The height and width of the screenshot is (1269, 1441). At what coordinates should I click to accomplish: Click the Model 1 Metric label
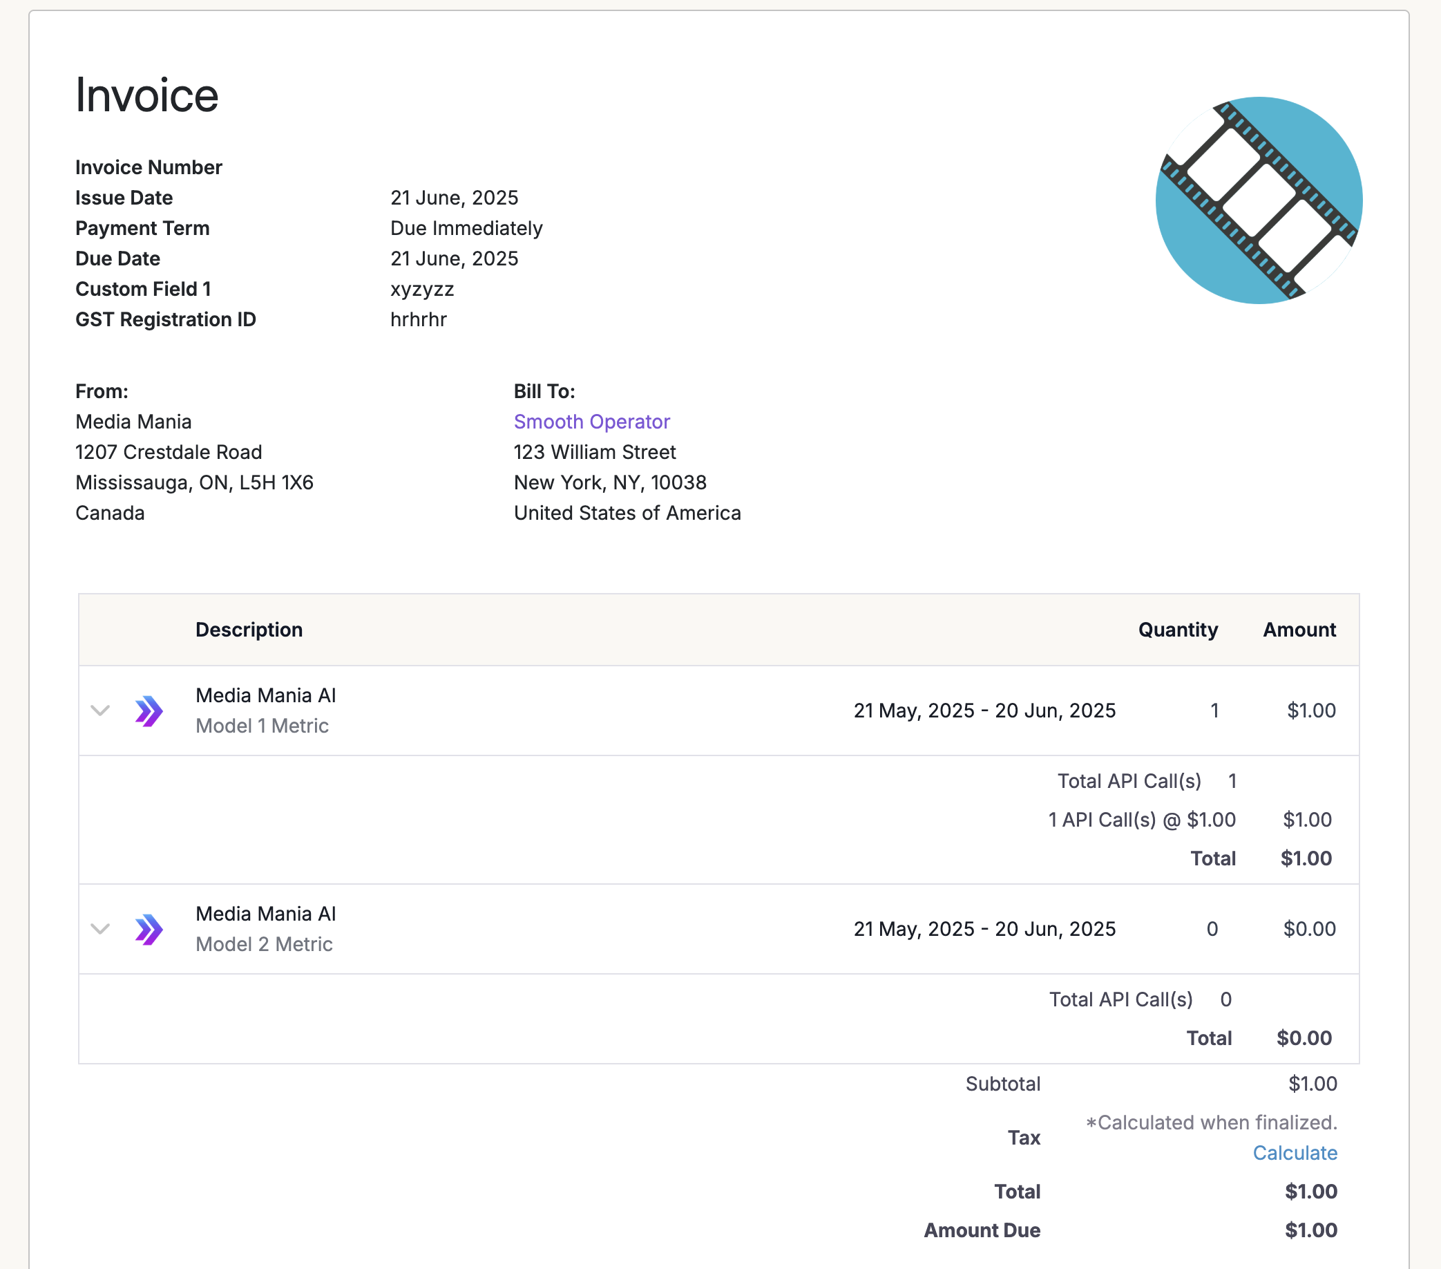pos(262,726)
